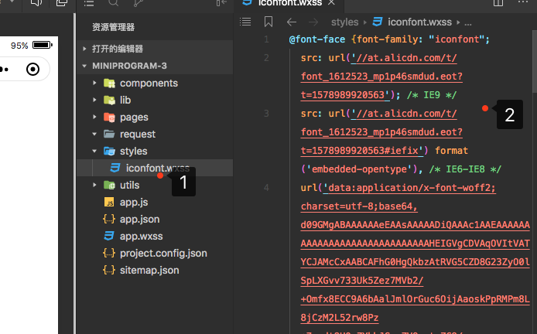This screenshot has height=334, width=537.
Task: Tap the simulator capsule record circle button
Action: [x=32, y=69]
